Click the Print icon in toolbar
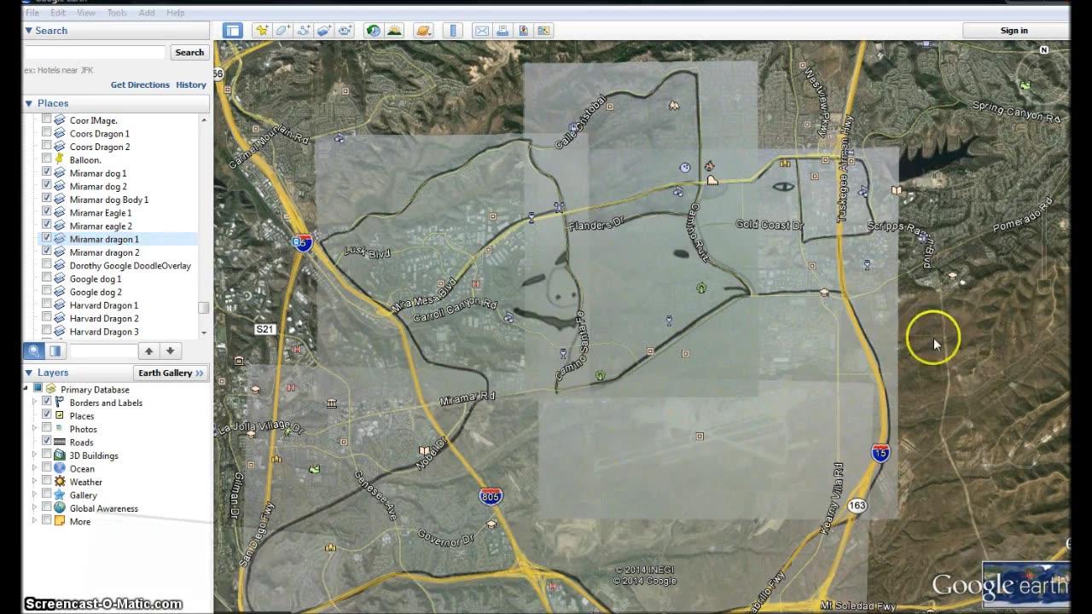 coord(502,31)
